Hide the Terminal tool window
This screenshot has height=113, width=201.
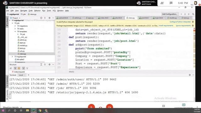tap(193, 75)
